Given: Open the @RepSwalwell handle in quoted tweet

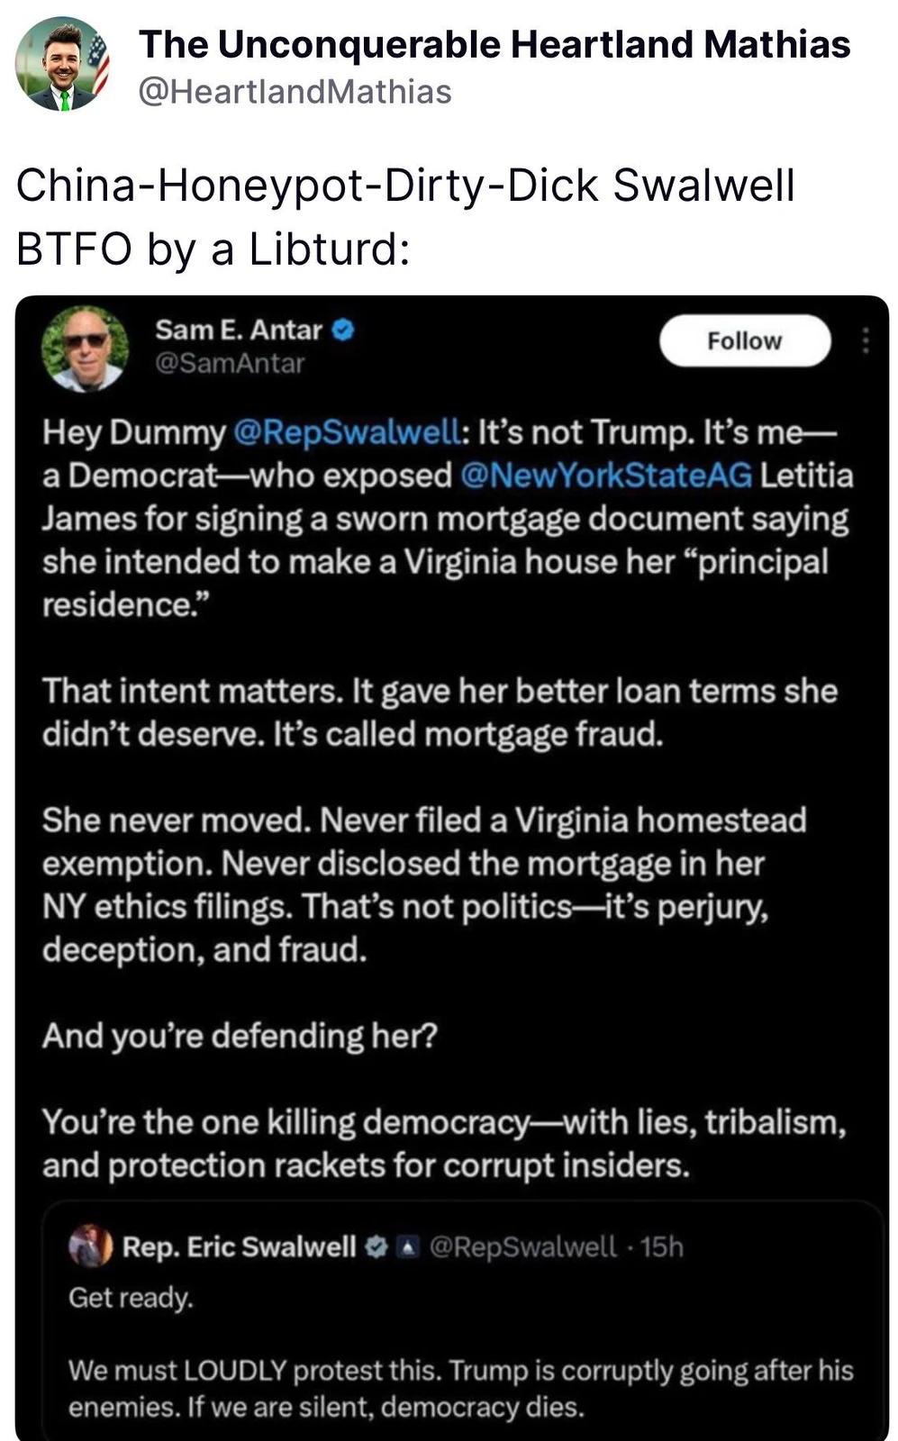Looking at the screenshot, I should pyautogui.click(x=523, y=1246).
